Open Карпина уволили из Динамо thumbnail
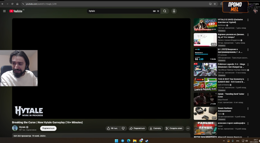Viewport: 260px width, 143px height. click(205, 39)
